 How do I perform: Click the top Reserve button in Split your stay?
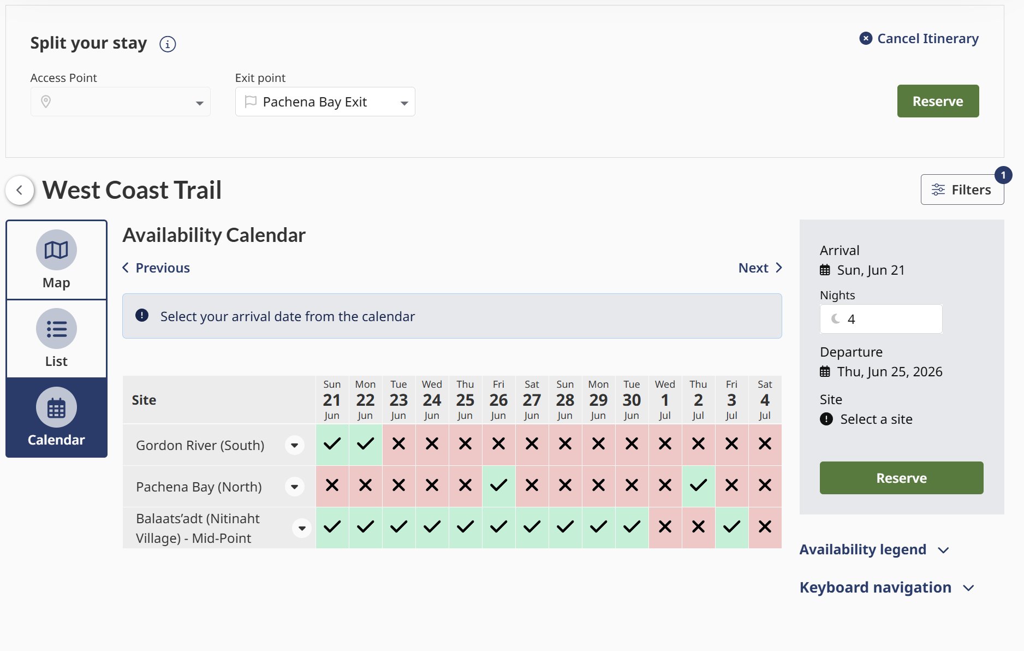pyautogui.click(x=938, y=101)
